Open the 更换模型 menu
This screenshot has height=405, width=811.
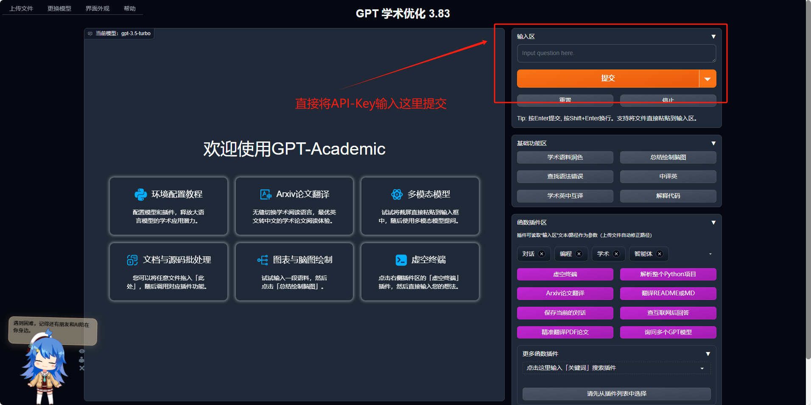(59, 8)
